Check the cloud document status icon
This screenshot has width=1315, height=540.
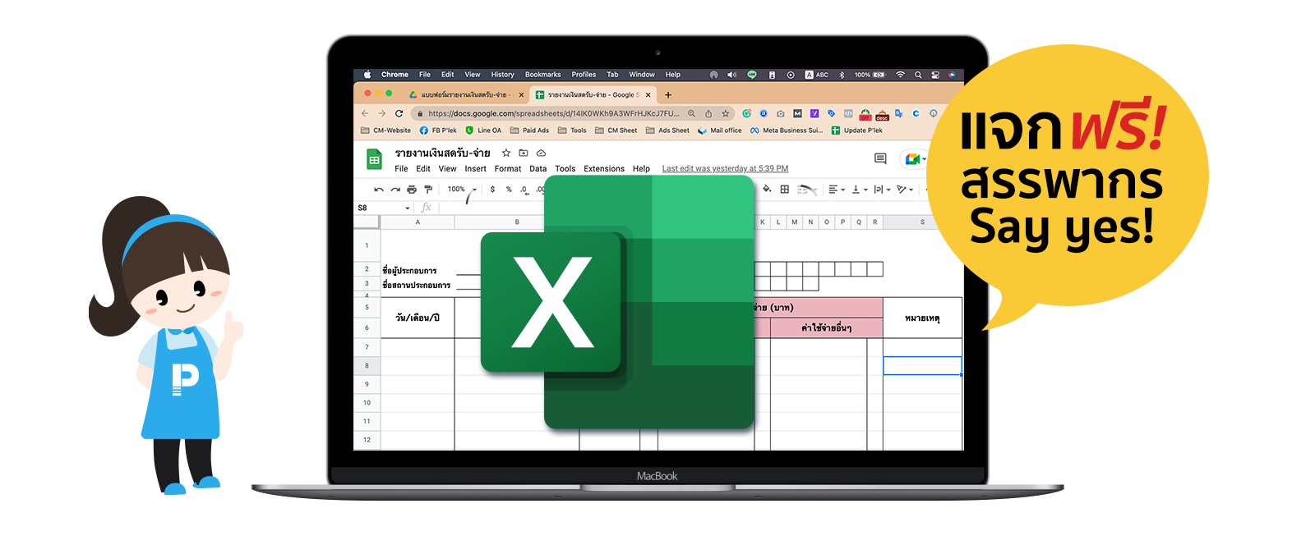click(541, 153)
